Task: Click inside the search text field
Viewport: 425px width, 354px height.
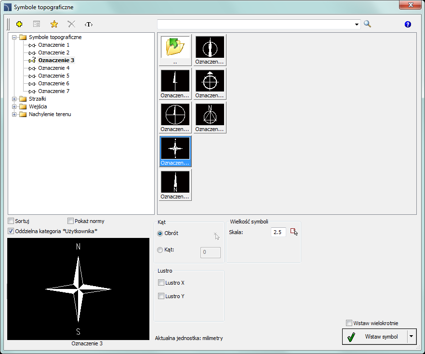Action: [x=255, y=25]
